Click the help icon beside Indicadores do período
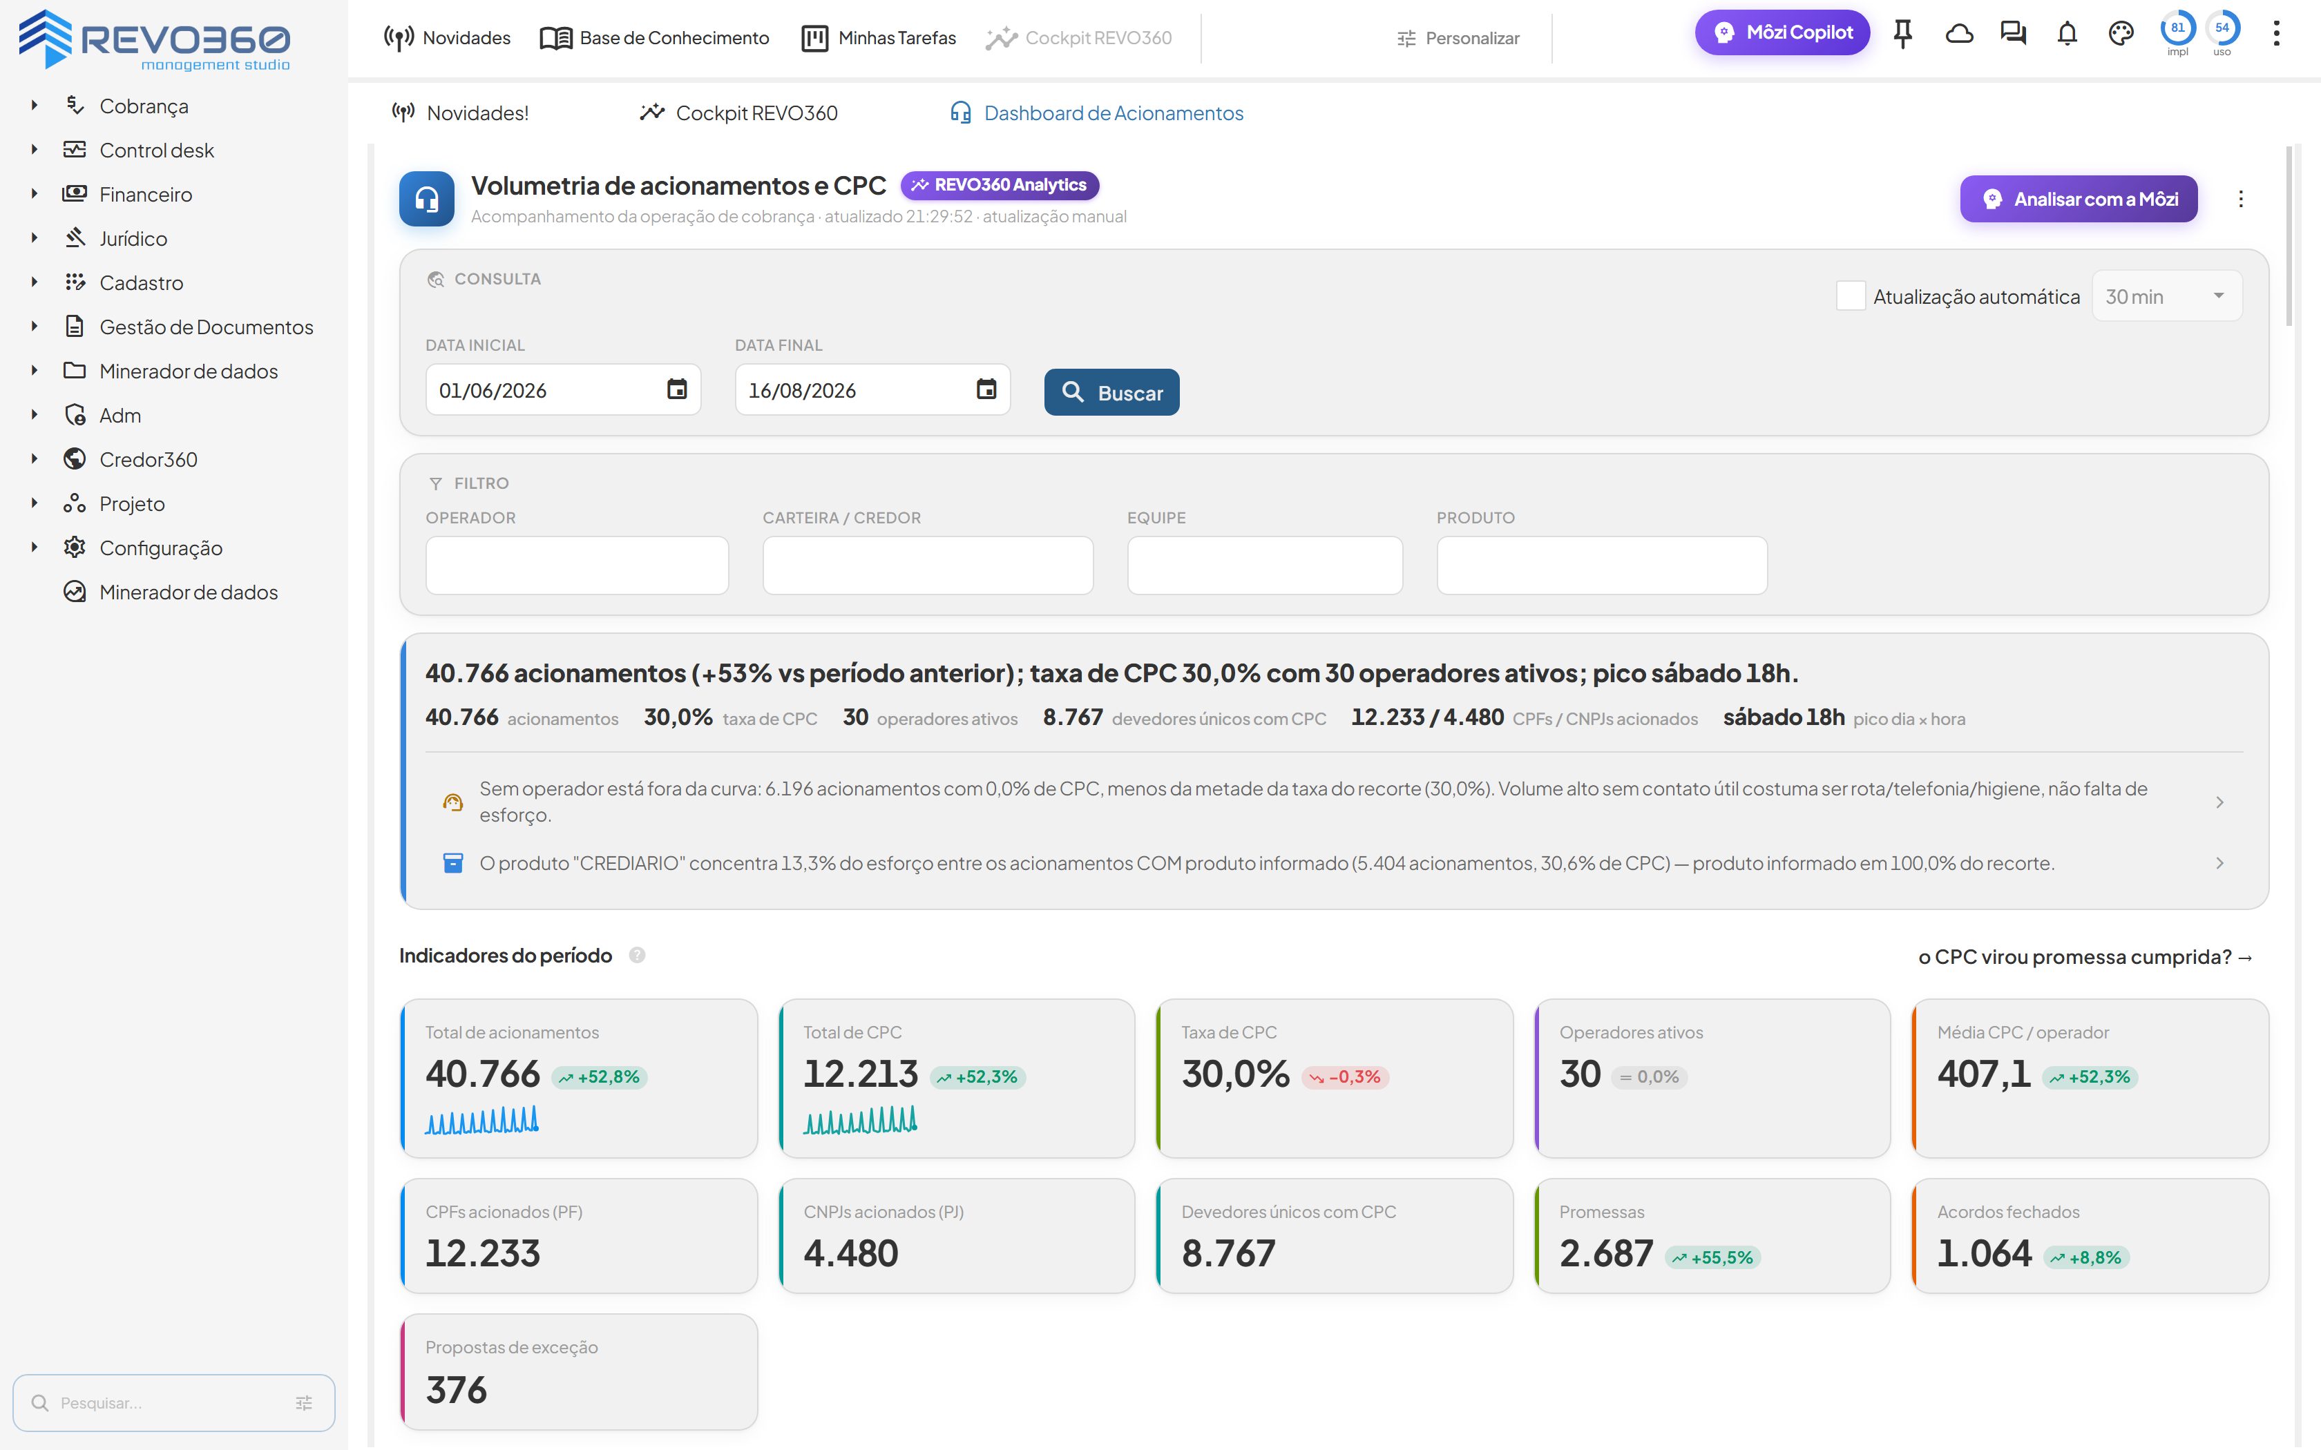The width and height of the screenshot is (2321, 1450). [x=637, y=955]
